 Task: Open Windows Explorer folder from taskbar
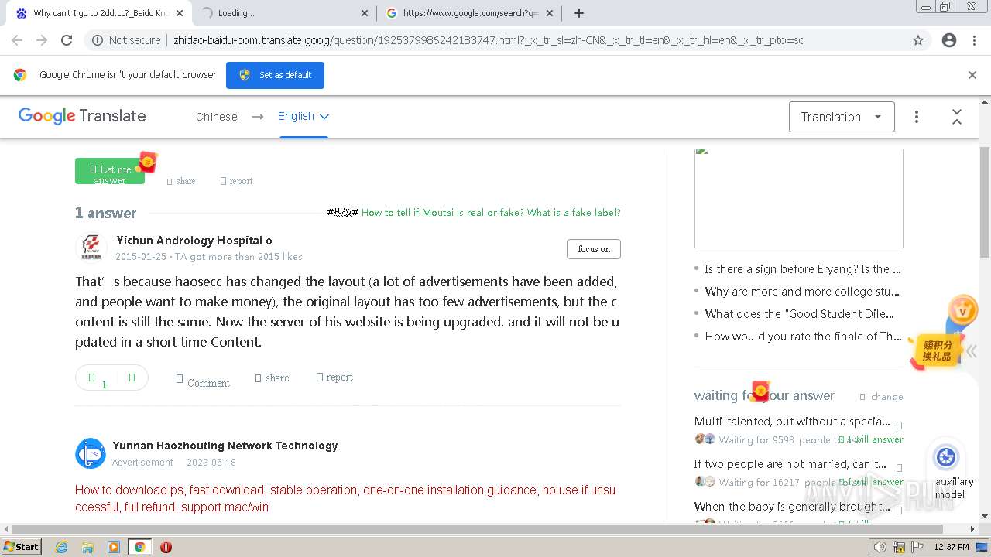click(x=87, y=547)
